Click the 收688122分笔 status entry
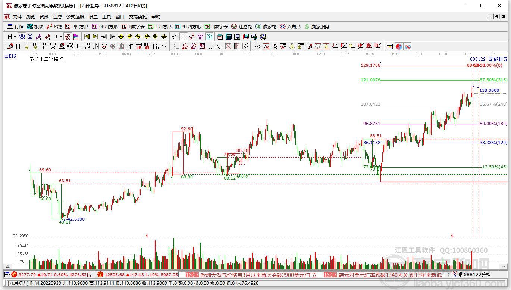The image size is (511, 290). click(474, 275)
